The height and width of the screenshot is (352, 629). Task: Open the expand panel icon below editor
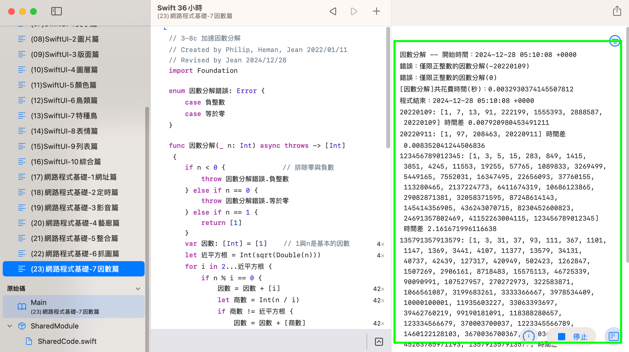379,342
